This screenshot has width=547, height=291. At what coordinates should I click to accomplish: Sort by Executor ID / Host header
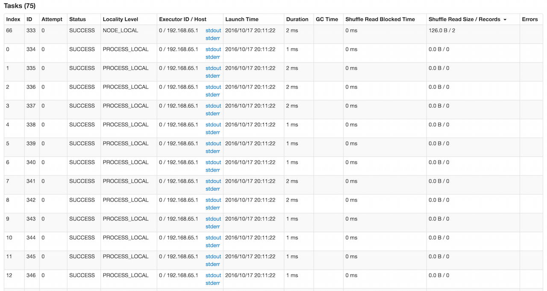(x=182, y=19)
